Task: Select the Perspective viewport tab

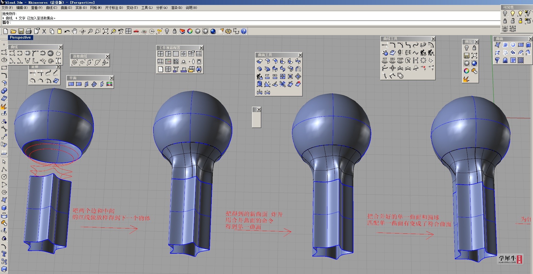Action: click(20, 38)
